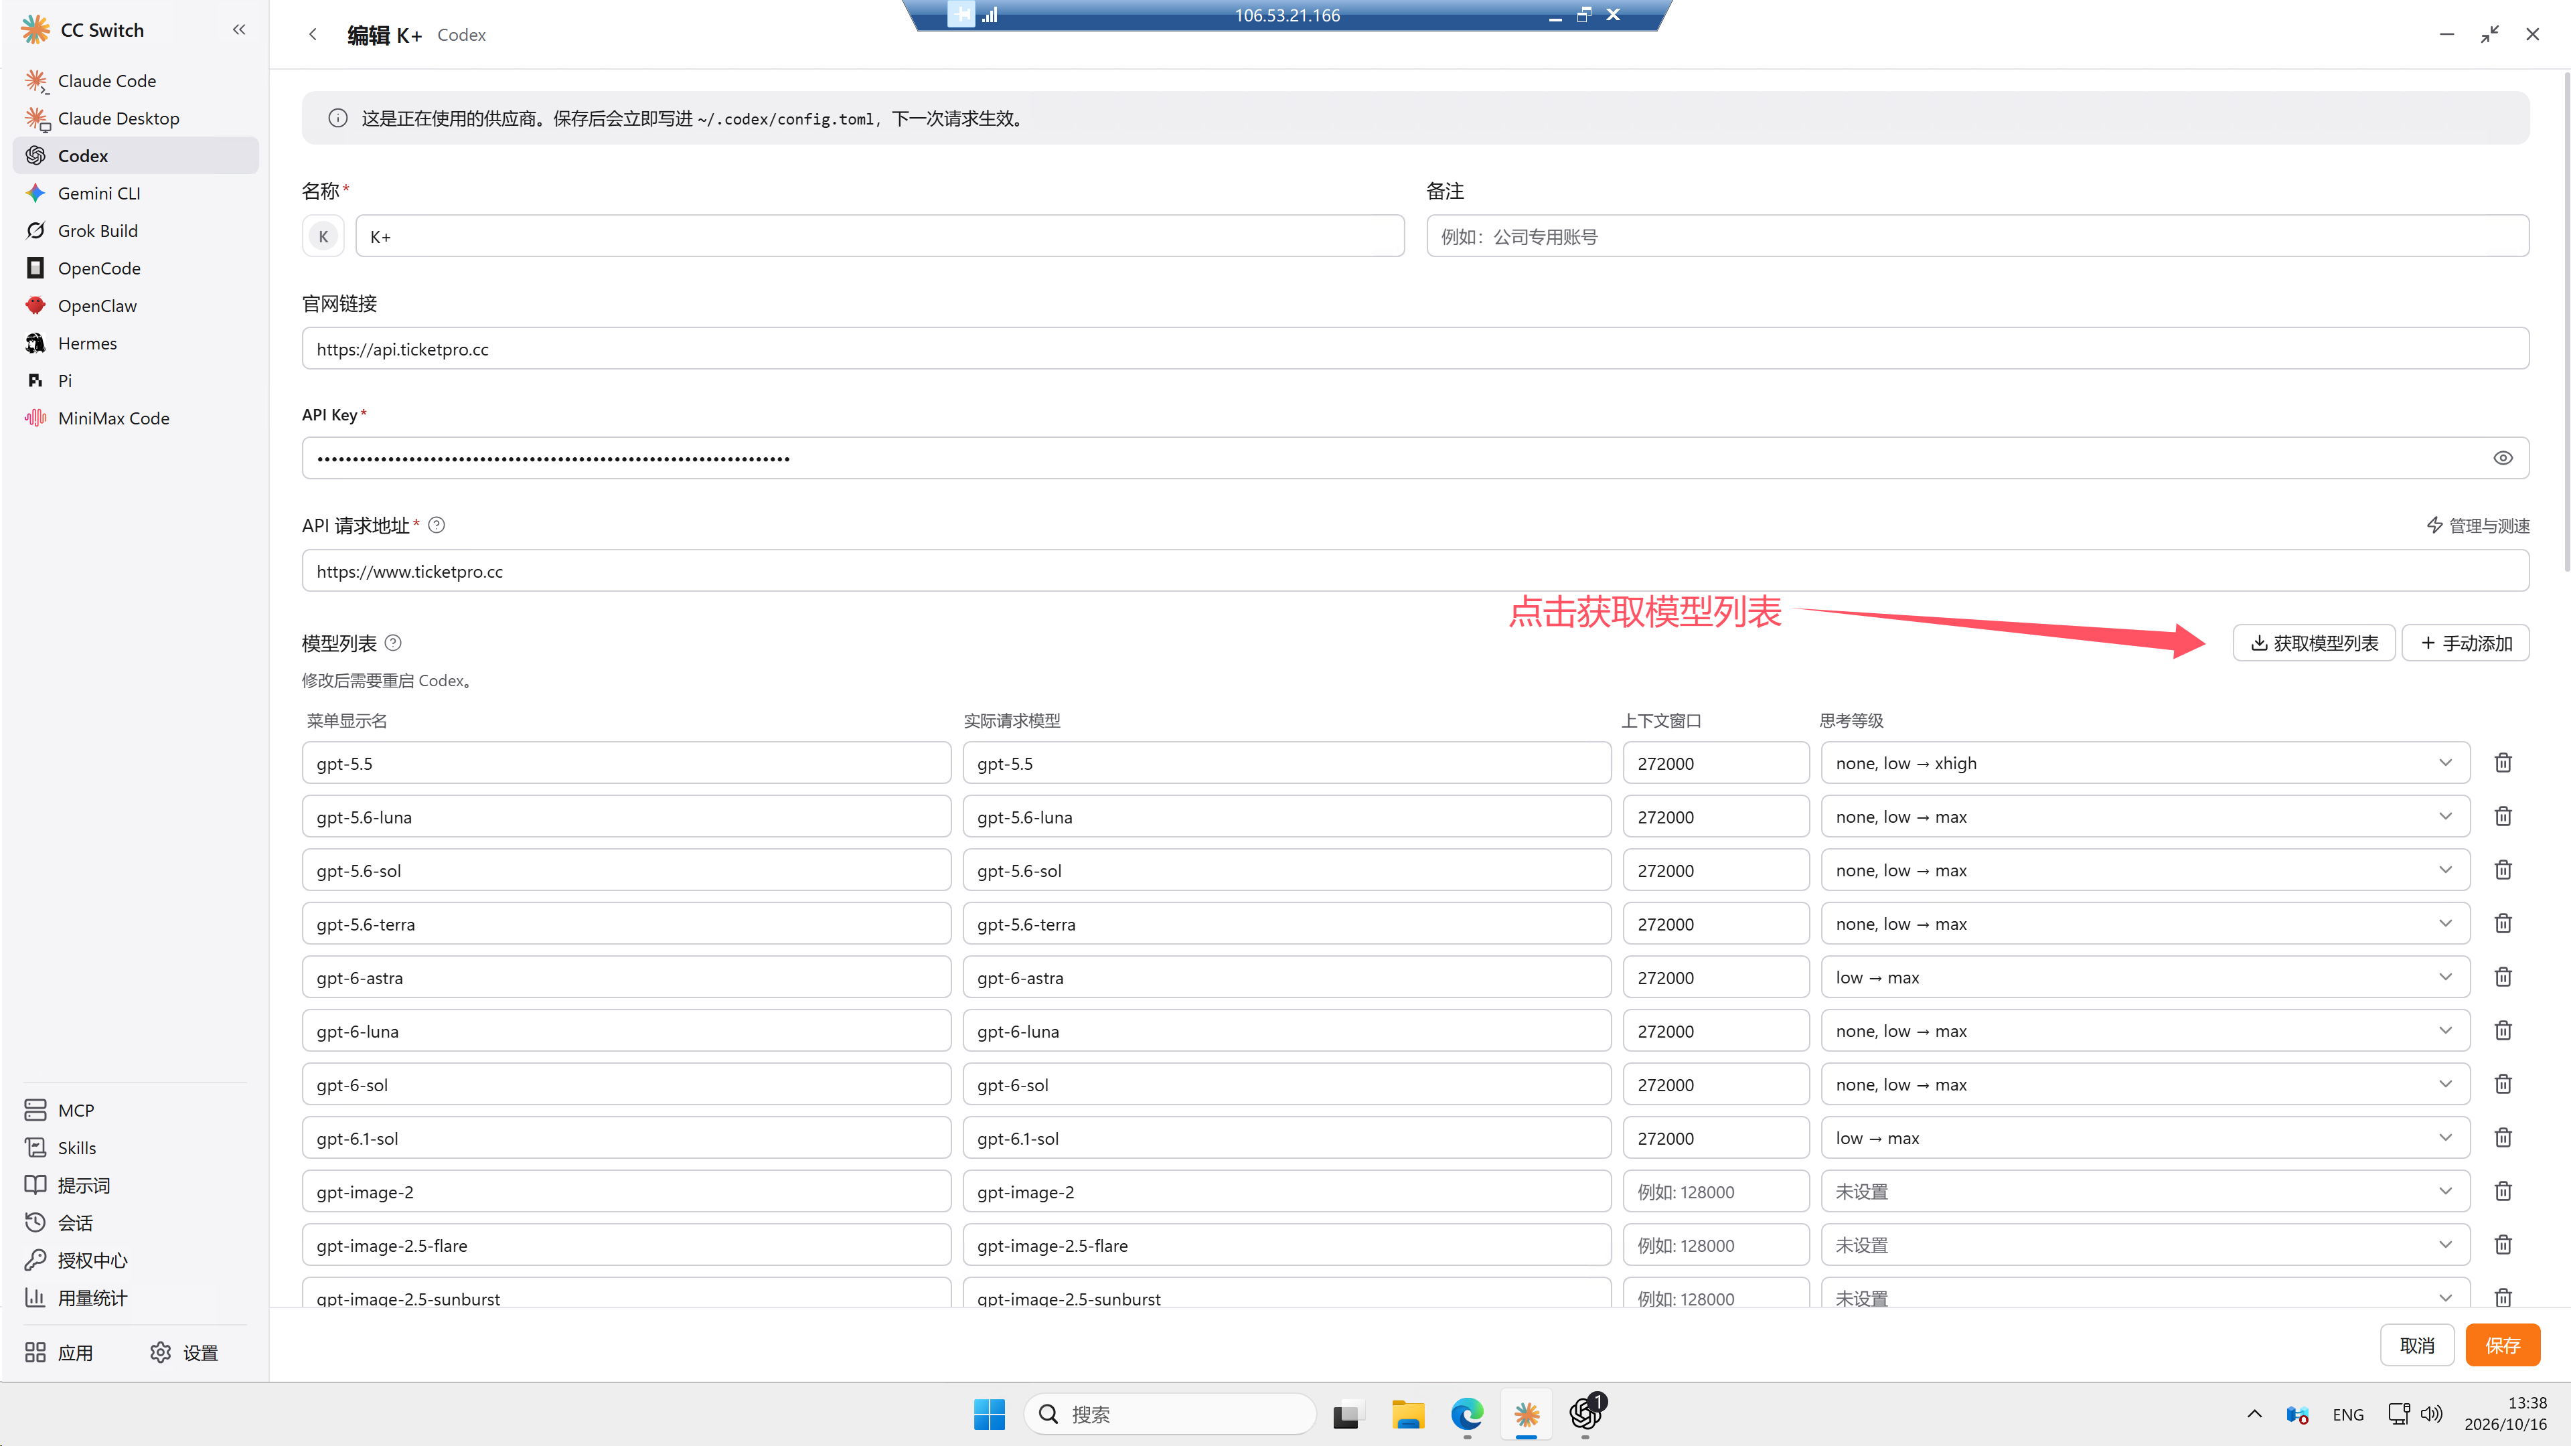Click the taskbar 搜索 search box
The width and height of the screenshot is (2571, 1446).
pos(1170,1414)
